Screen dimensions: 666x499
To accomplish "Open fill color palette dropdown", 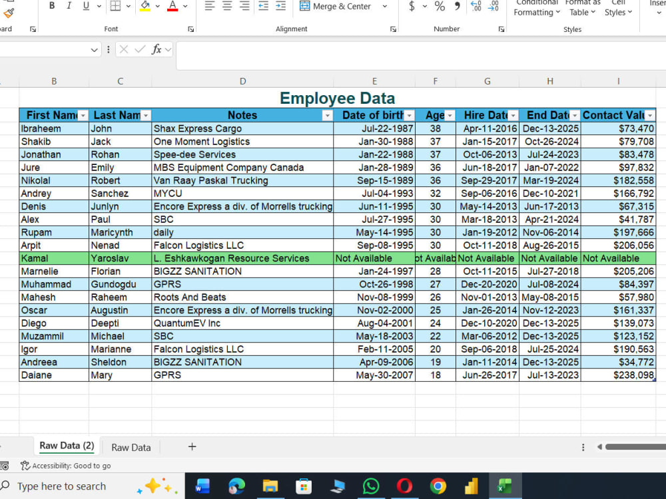I will 158,6.
